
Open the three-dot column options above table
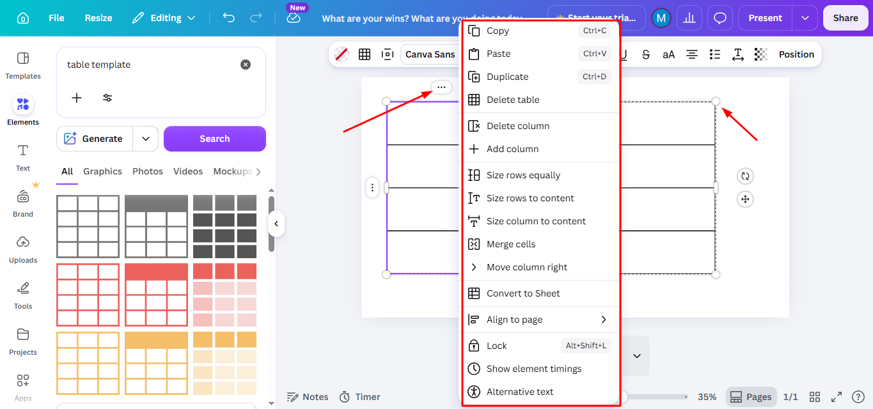441,87
